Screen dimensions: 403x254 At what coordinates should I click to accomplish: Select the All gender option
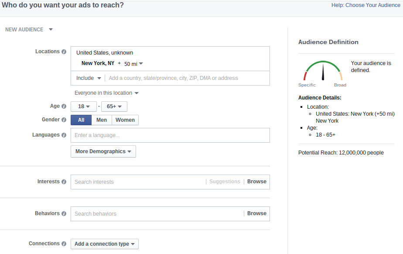[81, 120]
